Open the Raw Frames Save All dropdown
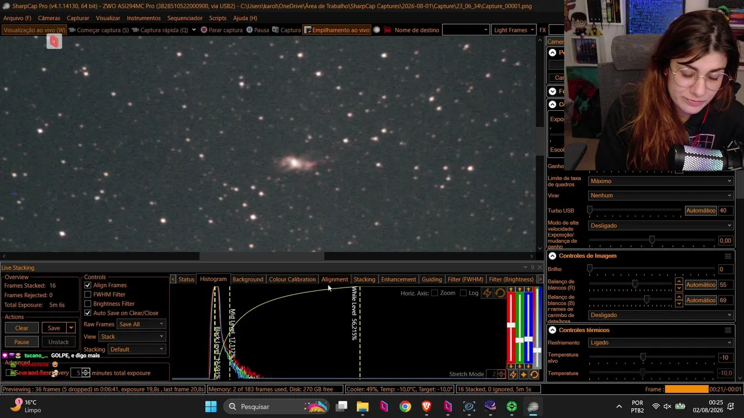Image resolution: width=744 pixels, height=418 pixels. click(x=141, y=325)
